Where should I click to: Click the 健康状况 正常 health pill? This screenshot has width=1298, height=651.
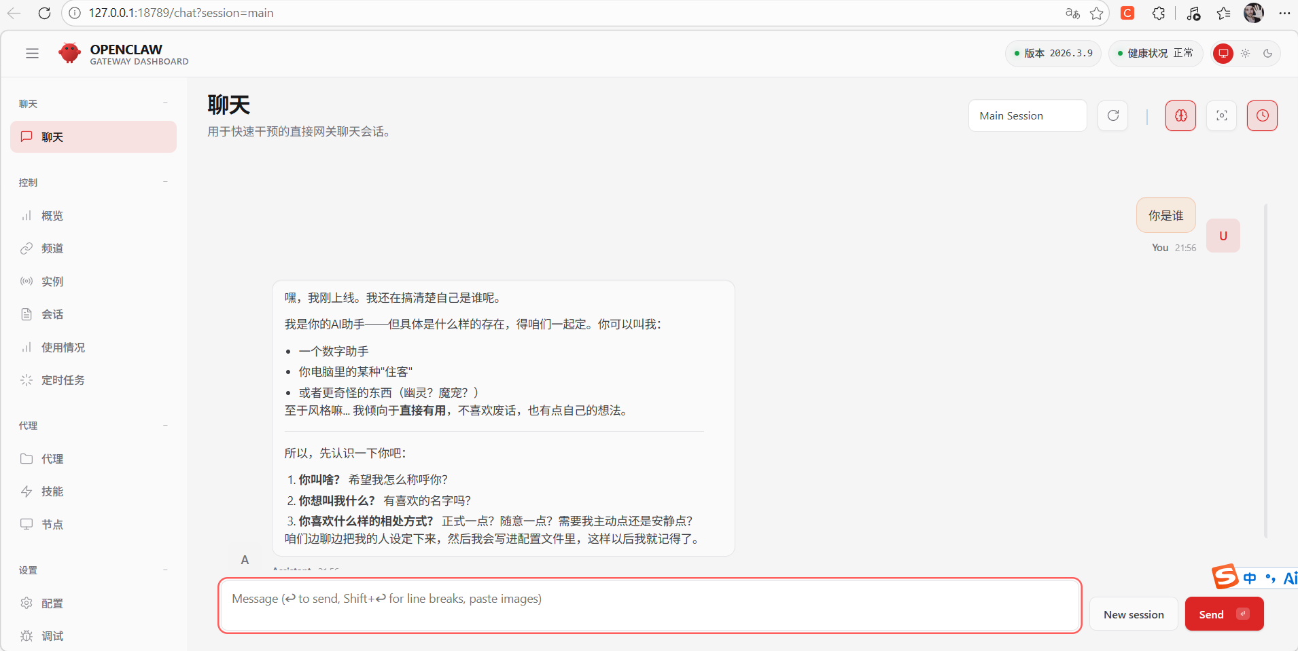pyautogui.click(x=1155, y=53)
